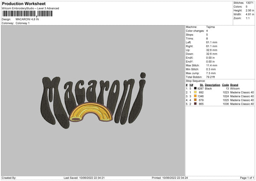This screenshot has width=256, height=181.
Task: Click thread code '1023' in row 2
Action: pyautogui.click(x=226, y=93)
